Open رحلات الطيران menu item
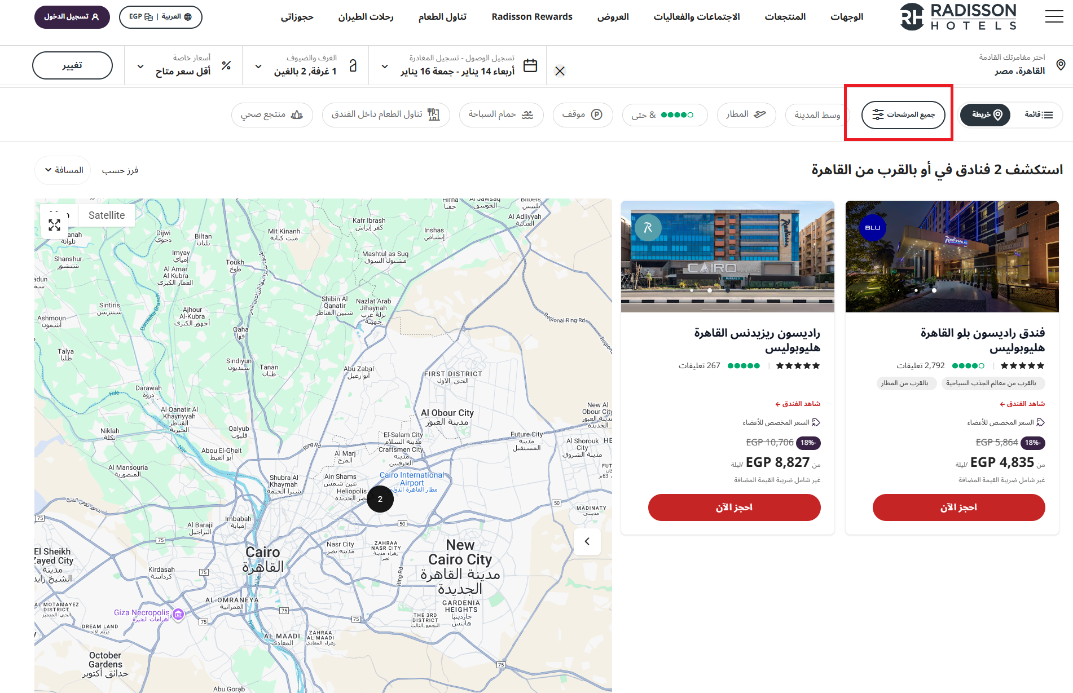 point(366,17)
